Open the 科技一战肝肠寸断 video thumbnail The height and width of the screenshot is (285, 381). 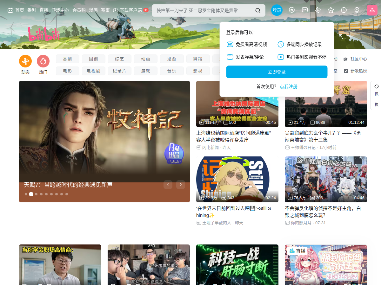point(237,265)
